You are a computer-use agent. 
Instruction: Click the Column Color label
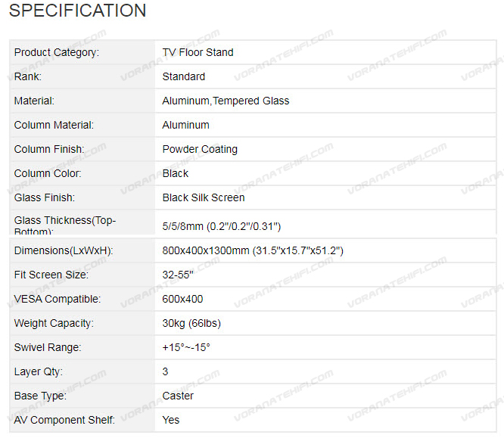(48, 173)
